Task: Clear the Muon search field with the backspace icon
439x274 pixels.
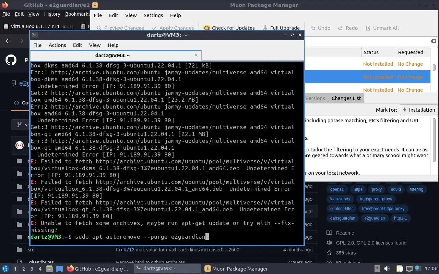Action: (x=434, y=41)
